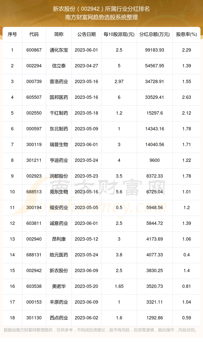Click dividend yield 2.63 for 国邦医药
The width and height of the screenshot is (203, 343).
[187, 97]
